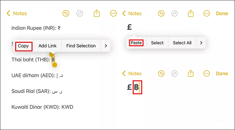Go back to Notes from the left note

click(17, 13)
